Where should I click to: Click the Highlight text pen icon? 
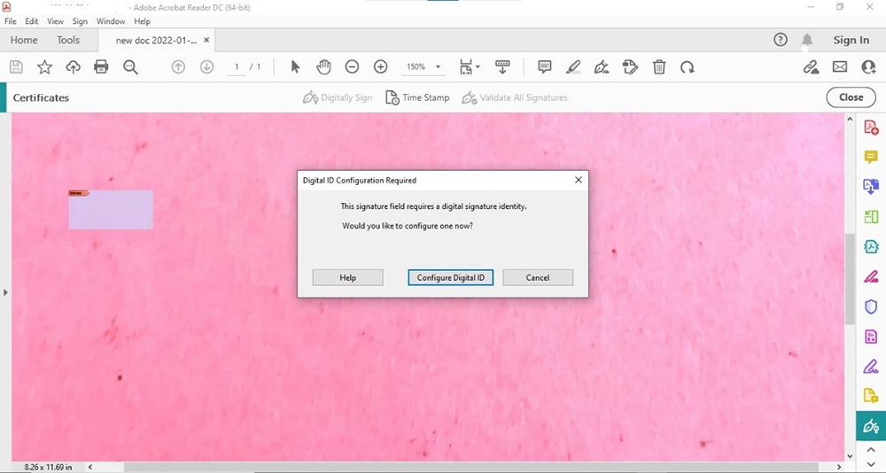tap(573, 67)
